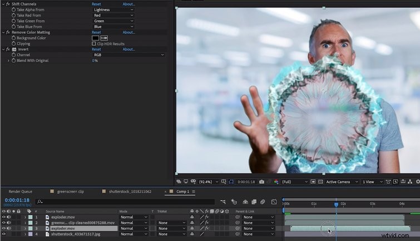
Task: Expand layer 2 greensc... clip properties
Action: (26, 223)
